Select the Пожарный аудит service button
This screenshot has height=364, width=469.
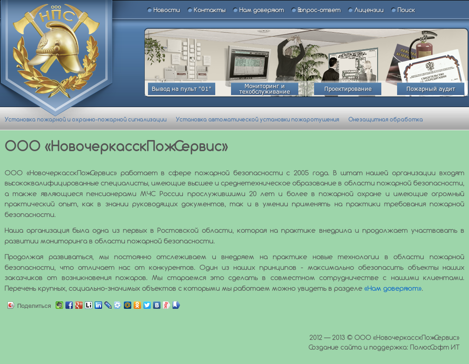click(x=430, y=89)
